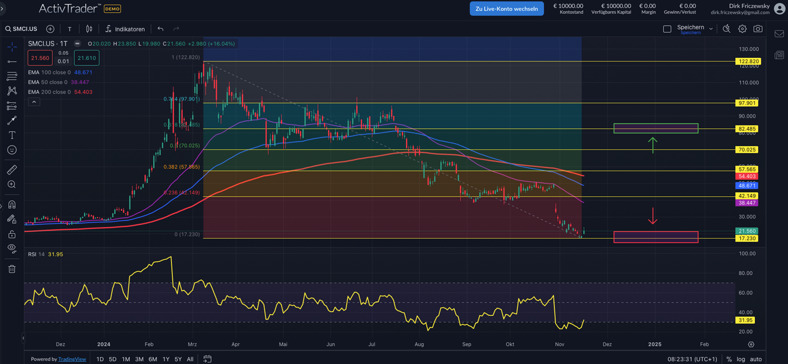Open the Indikatoren indicators menu
The image size is (788, 364).
[x=125, y=29]
